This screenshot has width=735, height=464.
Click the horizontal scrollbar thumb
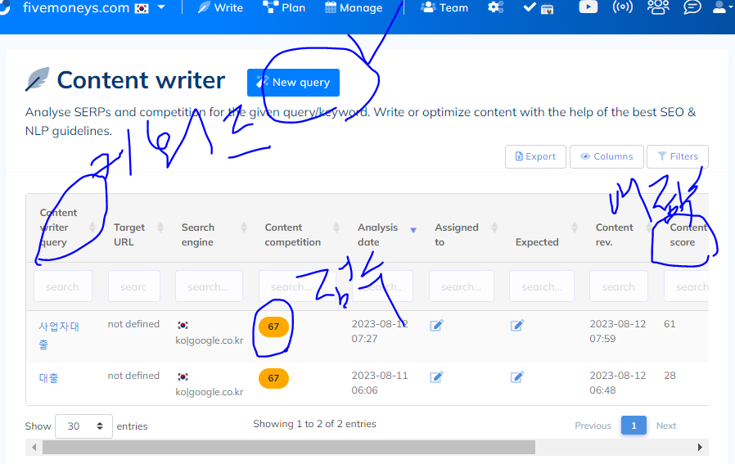[x=289, y=447]
